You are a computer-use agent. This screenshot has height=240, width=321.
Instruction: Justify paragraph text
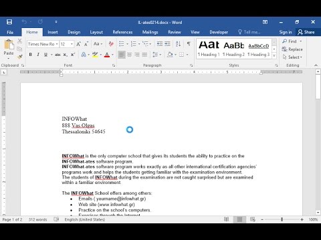point(144,55)
